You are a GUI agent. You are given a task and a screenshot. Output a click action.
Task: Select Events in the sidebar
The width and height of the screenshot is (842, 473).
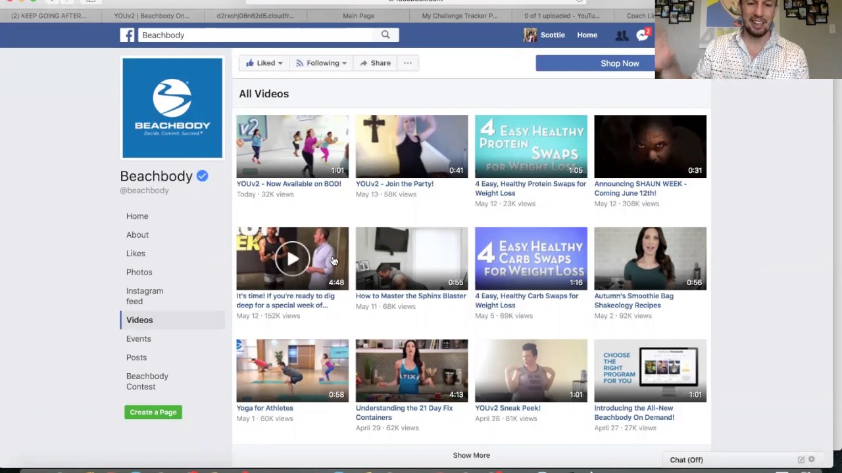tap(138, 339)
